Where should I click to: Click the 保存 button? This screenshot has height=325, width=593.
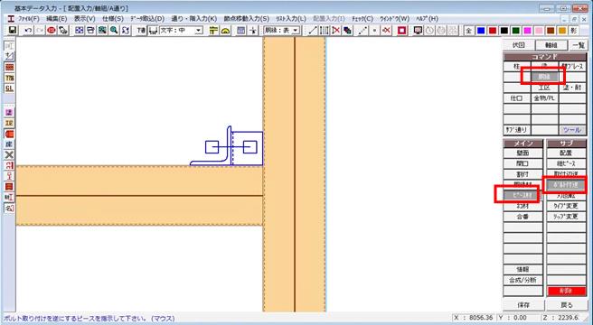coord(523,305)
